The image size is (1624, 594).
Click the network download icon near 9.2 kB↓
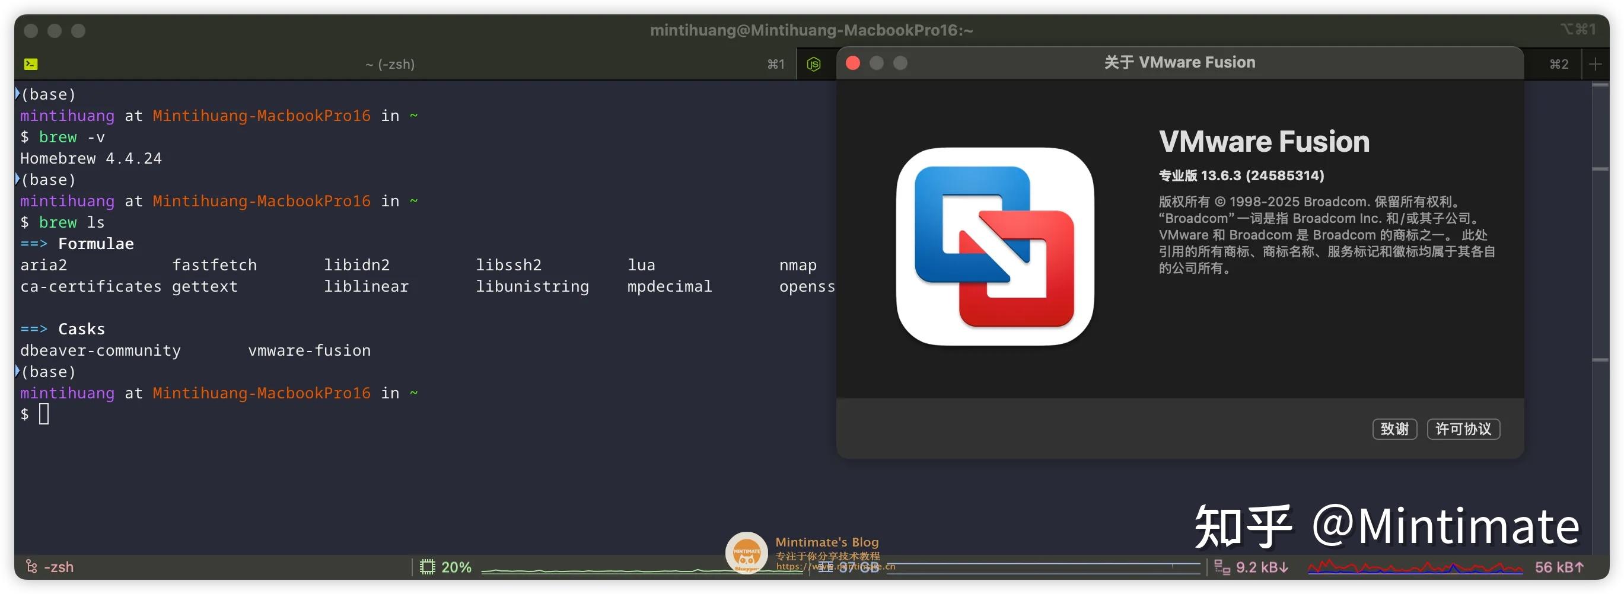1222,566
